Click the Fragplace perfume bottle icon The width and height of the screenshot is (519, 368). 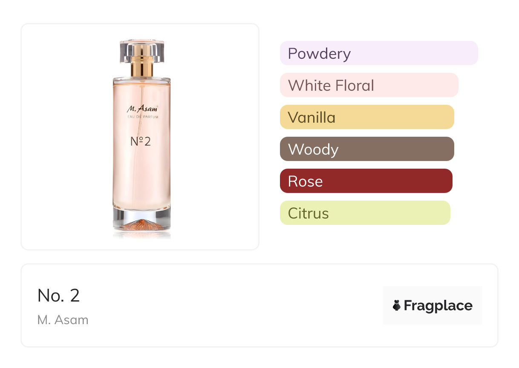pyautogui.click(x=397, y=305)
